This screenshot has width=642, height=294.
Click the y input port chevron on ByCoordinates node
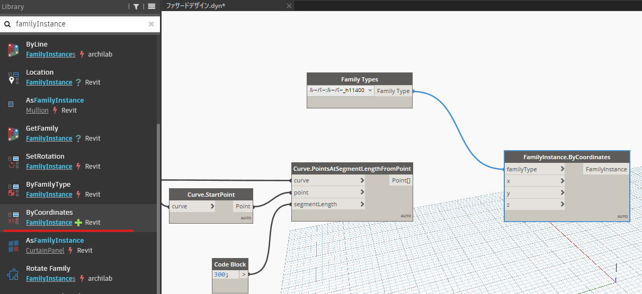point(561,192)
